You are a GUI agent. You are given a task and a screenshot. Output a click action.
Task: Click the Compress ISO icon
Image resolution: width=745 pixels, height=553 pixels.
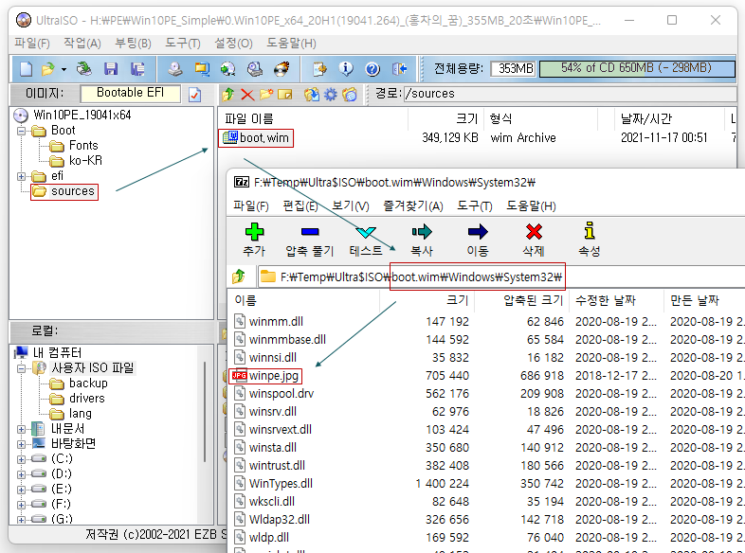pos(202,69)
